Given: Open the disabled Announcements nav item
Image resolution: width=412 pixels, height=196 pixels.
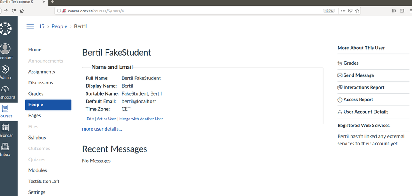Looking at the screenshot, I should tap(46, 61).
